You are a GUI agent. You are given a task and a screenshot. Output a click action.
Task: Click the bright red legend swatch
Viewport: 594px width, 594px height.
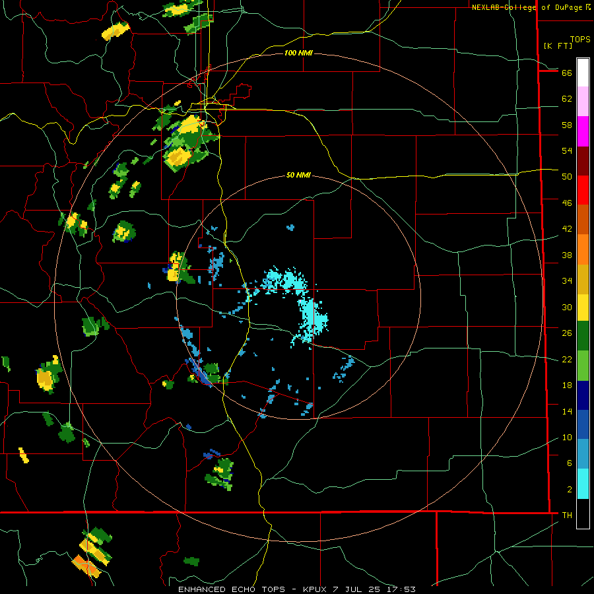click(583, 190)
